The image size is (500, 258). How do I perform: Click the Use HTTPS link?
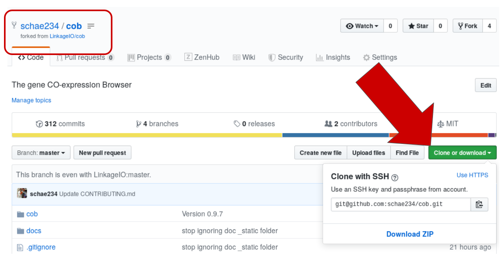point(472,175)
